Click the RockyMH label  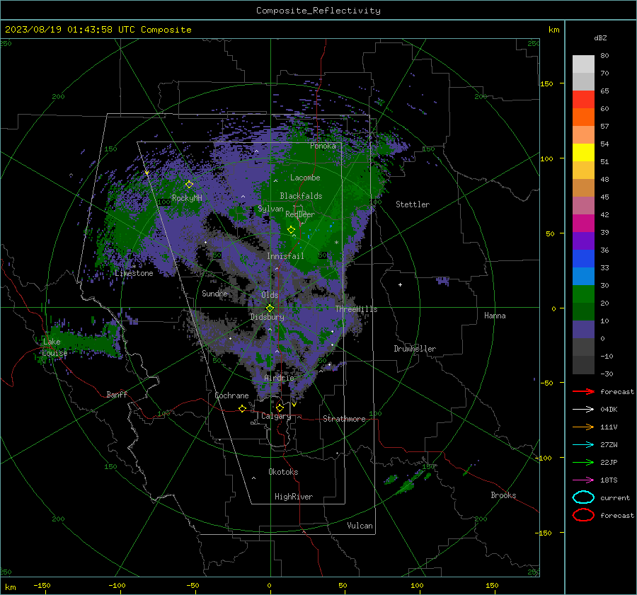coord(187,198)
